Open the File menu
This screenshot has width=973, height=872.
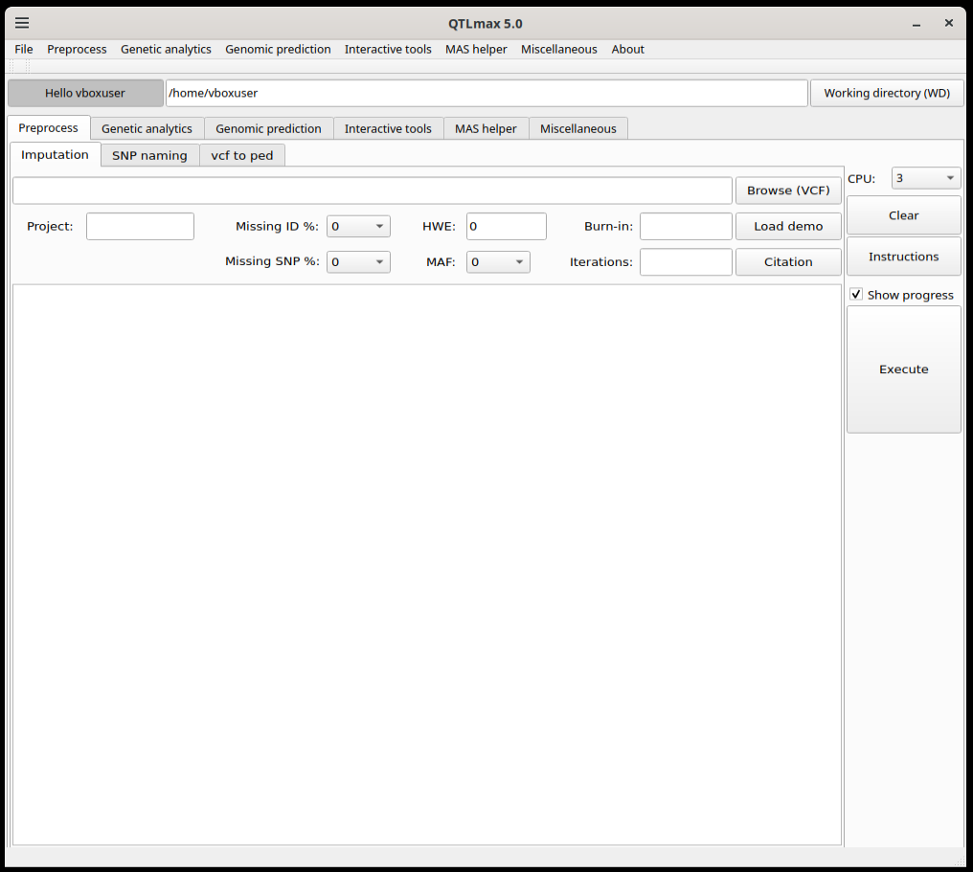24,50
